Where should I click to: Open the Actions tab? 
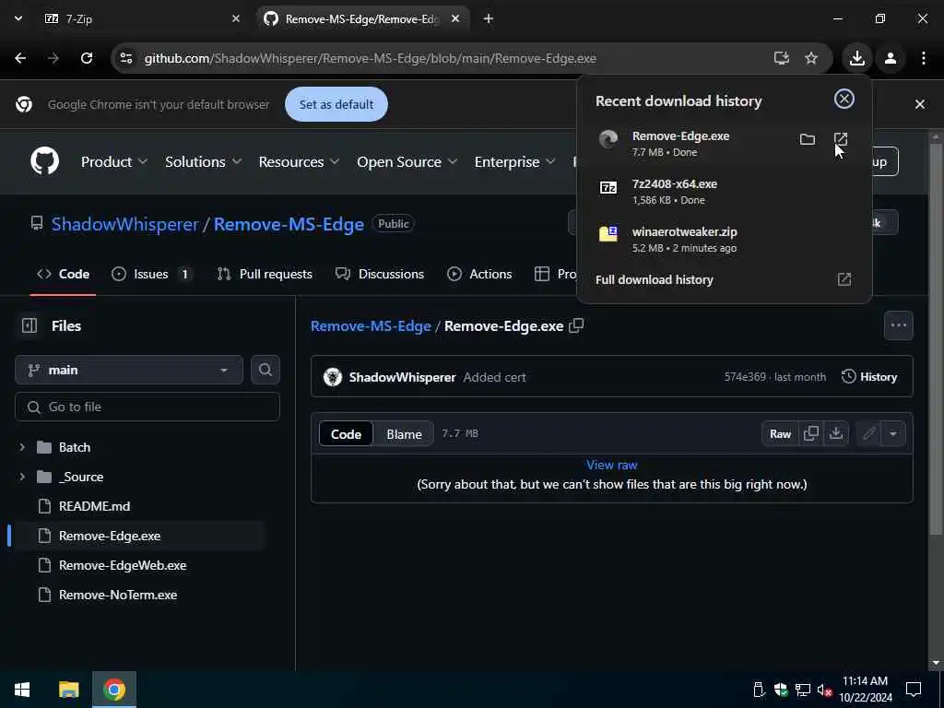[479, 274]
